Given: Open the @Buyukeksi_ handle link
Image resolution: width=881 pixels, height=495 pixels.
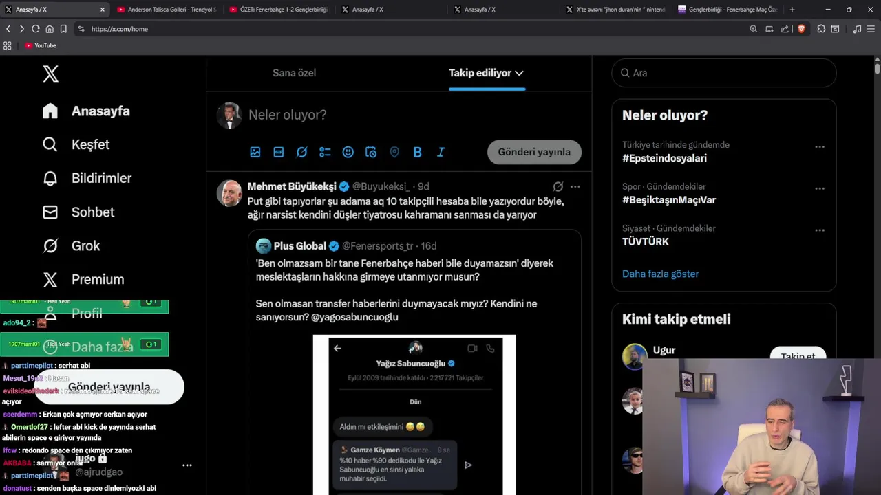Looking at the screenshot, I should [381, 186].
